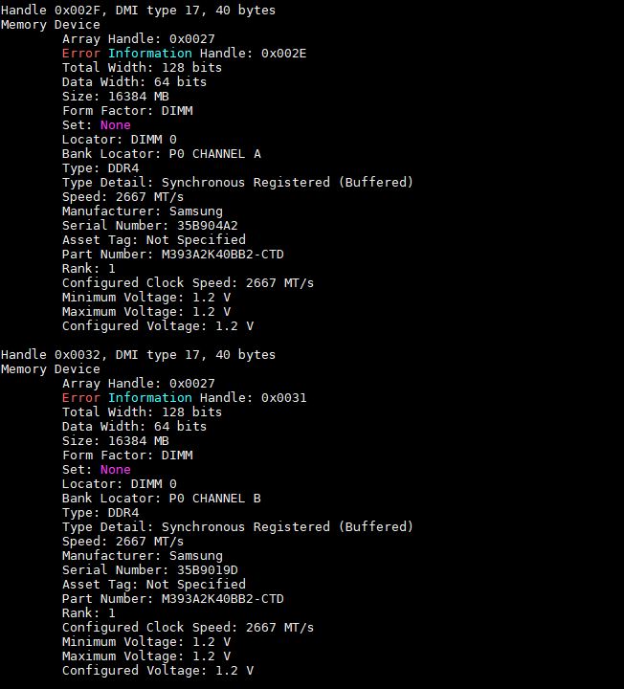Viewport: 624px width, 689px height.
Task: Click the error handle value 0x0031
Action: coord(284,398)
